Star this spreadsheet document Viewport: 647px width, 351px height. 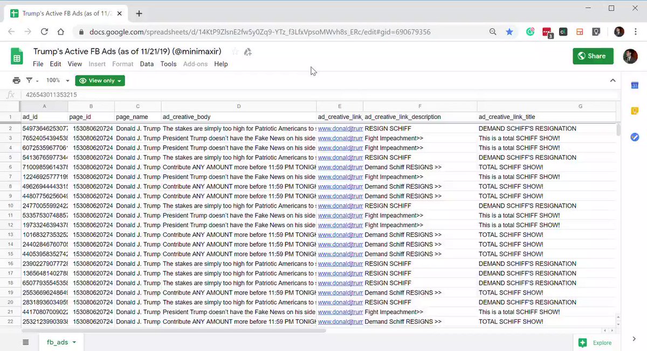click(235, 52)
